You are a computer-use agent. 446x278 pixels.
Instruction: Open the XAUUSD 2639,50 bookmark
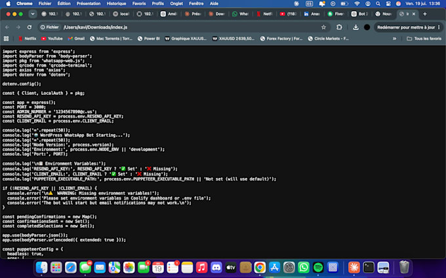pyautogui.click(x=233, y=39)
